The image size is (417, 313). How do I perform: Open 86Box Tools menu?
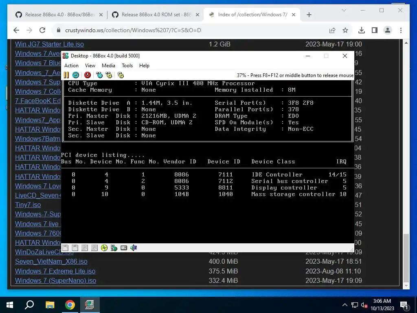pos(127,66)
